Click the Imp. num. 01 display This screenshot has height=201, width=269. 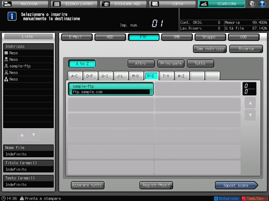142,24
